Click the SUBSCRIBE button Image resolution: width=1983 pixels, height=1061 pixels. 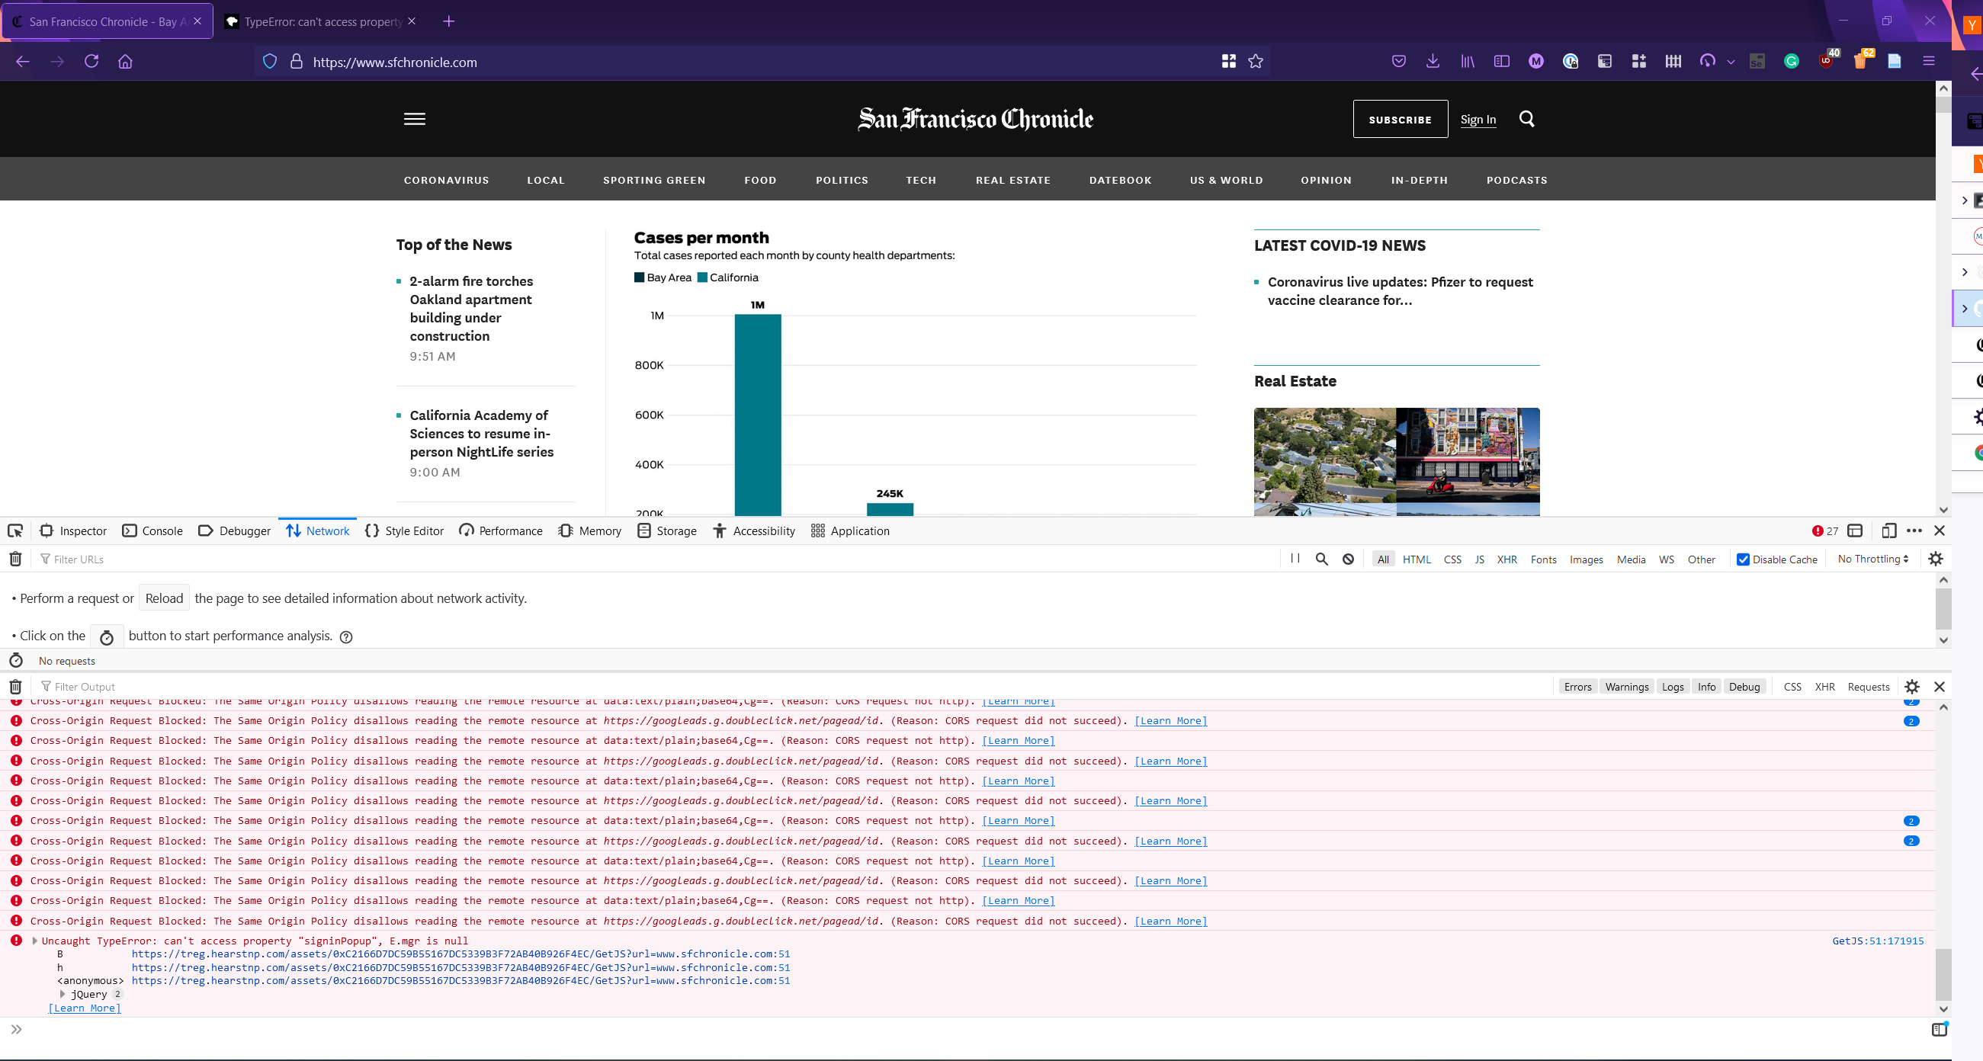click(1401, 119)
